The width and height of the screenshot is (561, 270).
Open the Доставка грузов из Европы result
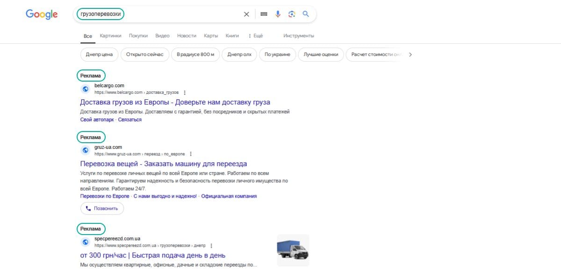click(175, 102)
